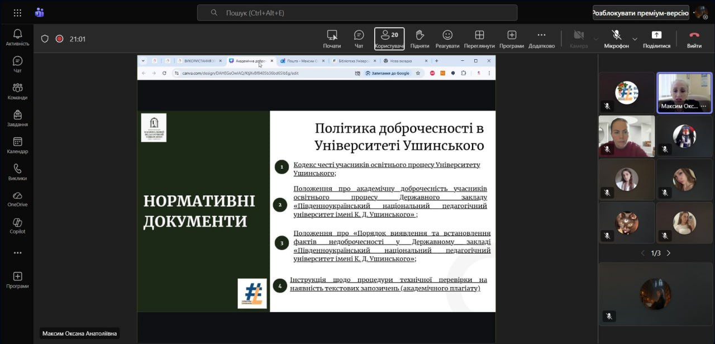The width and height of the screenshot is (715, 344).
Task: Open the Додатково more options menu
Action: tap(541, 39)
